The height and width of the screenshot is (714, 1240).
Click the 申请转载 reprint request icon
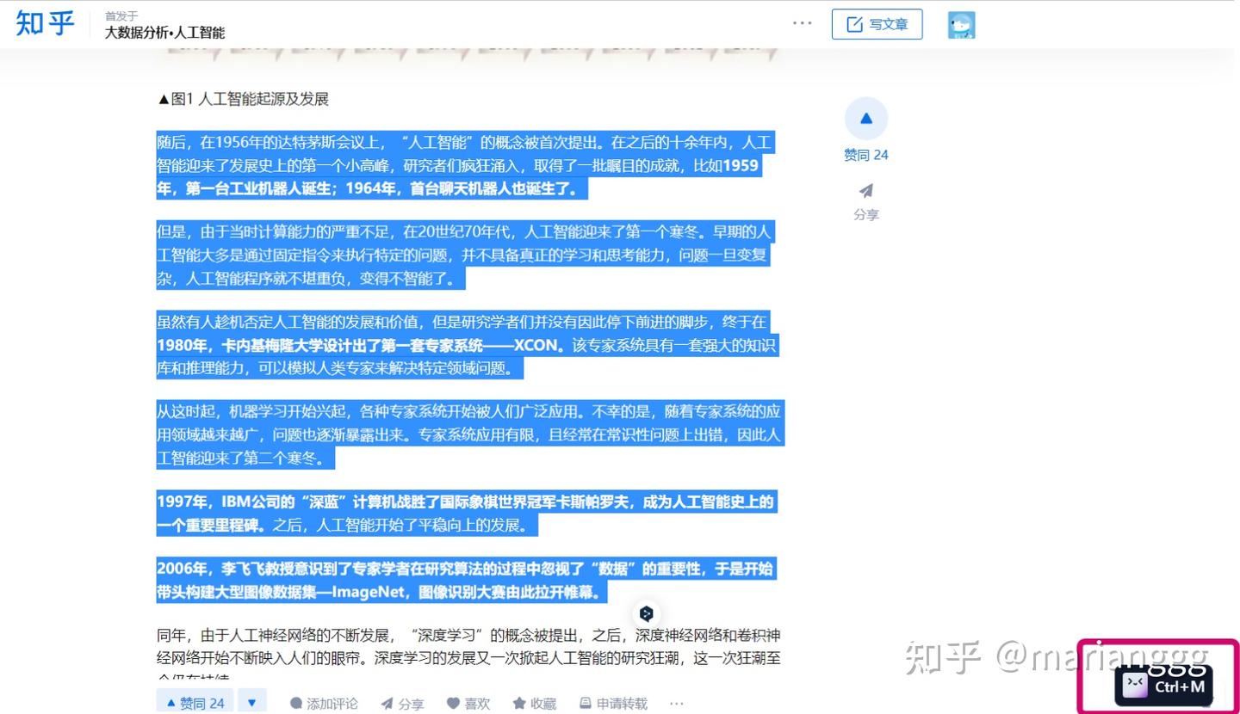tap(585, 704)
